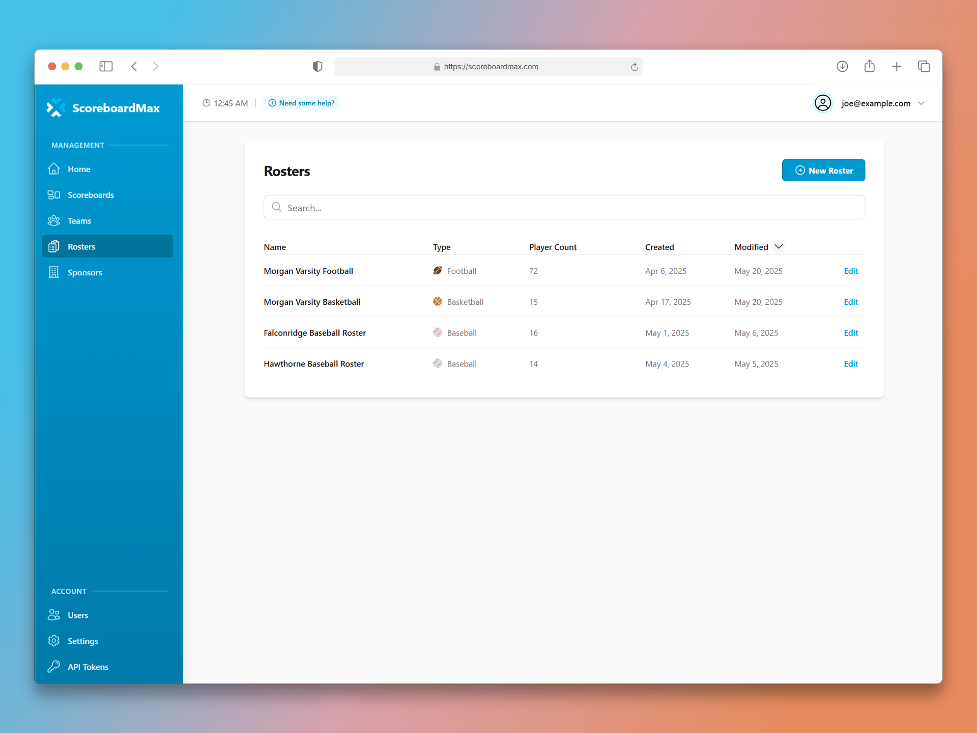This screenshot has width=977, height=733.
Task: Click the Name column header
Action: [275, 247]
